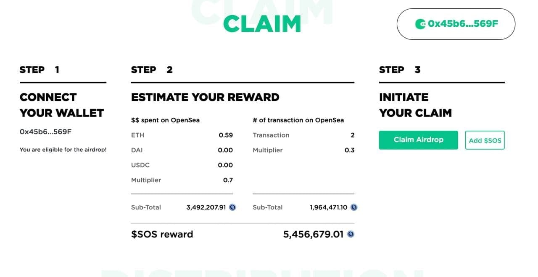Click the 0.3 transaction multiplier value

(349, 150)
